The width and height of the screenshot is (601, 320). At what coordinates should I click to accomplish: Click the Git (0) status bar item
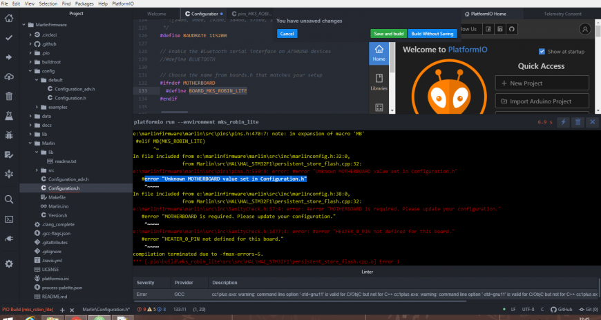[589, 309]
